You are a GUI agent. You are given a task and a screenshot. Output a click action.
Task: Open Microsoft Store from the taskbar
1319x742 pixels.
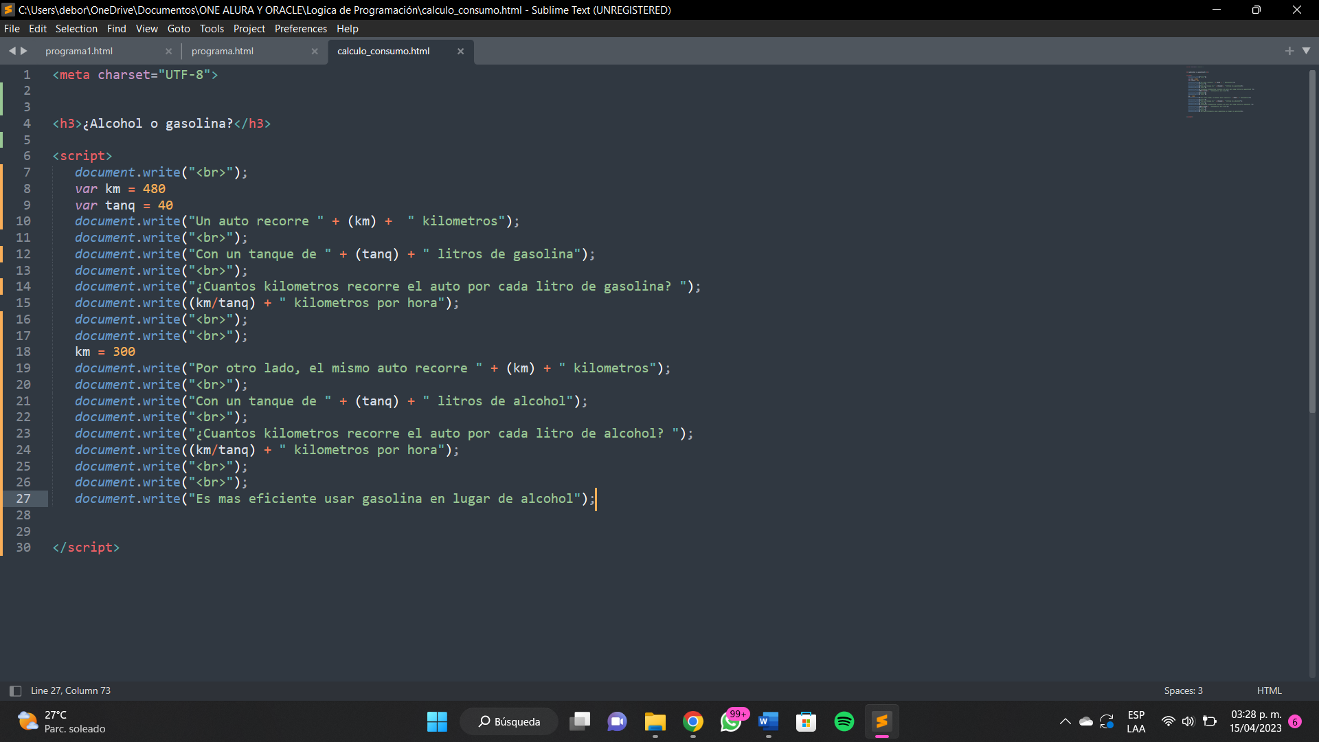click(806, 721)
